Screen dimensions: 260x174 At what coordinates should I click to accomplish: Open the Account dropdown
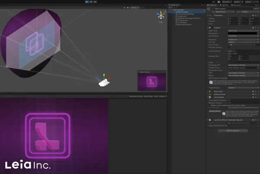227,2
